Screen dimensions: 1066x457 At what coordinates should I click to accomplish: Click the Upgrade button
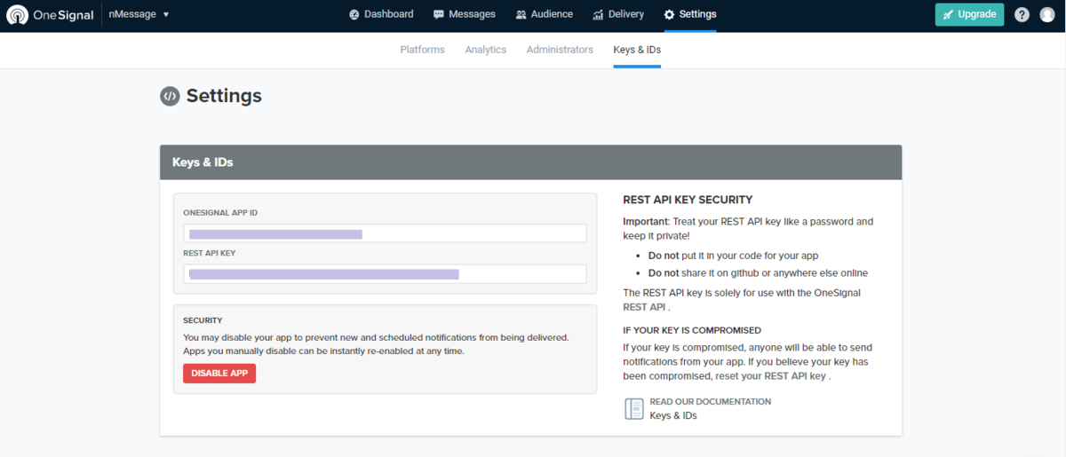pyautogui.click(x=969, y=15)
